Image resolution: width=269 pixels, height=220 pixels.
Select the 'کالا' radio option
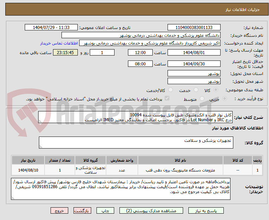tap(216, 90)
